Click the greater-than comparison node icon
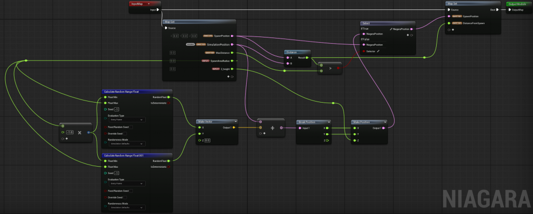Viewport: 533px width, 214px height. click(x=331, y=67)
